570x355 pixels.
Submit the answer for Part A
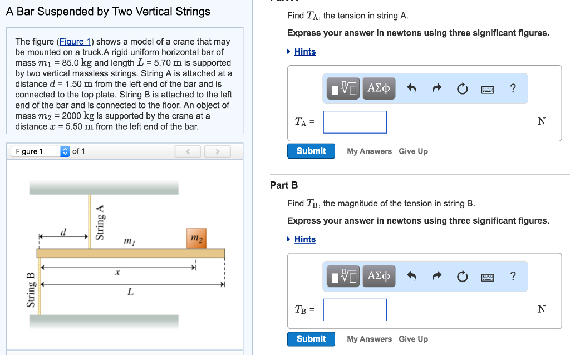tap(311, 151)
